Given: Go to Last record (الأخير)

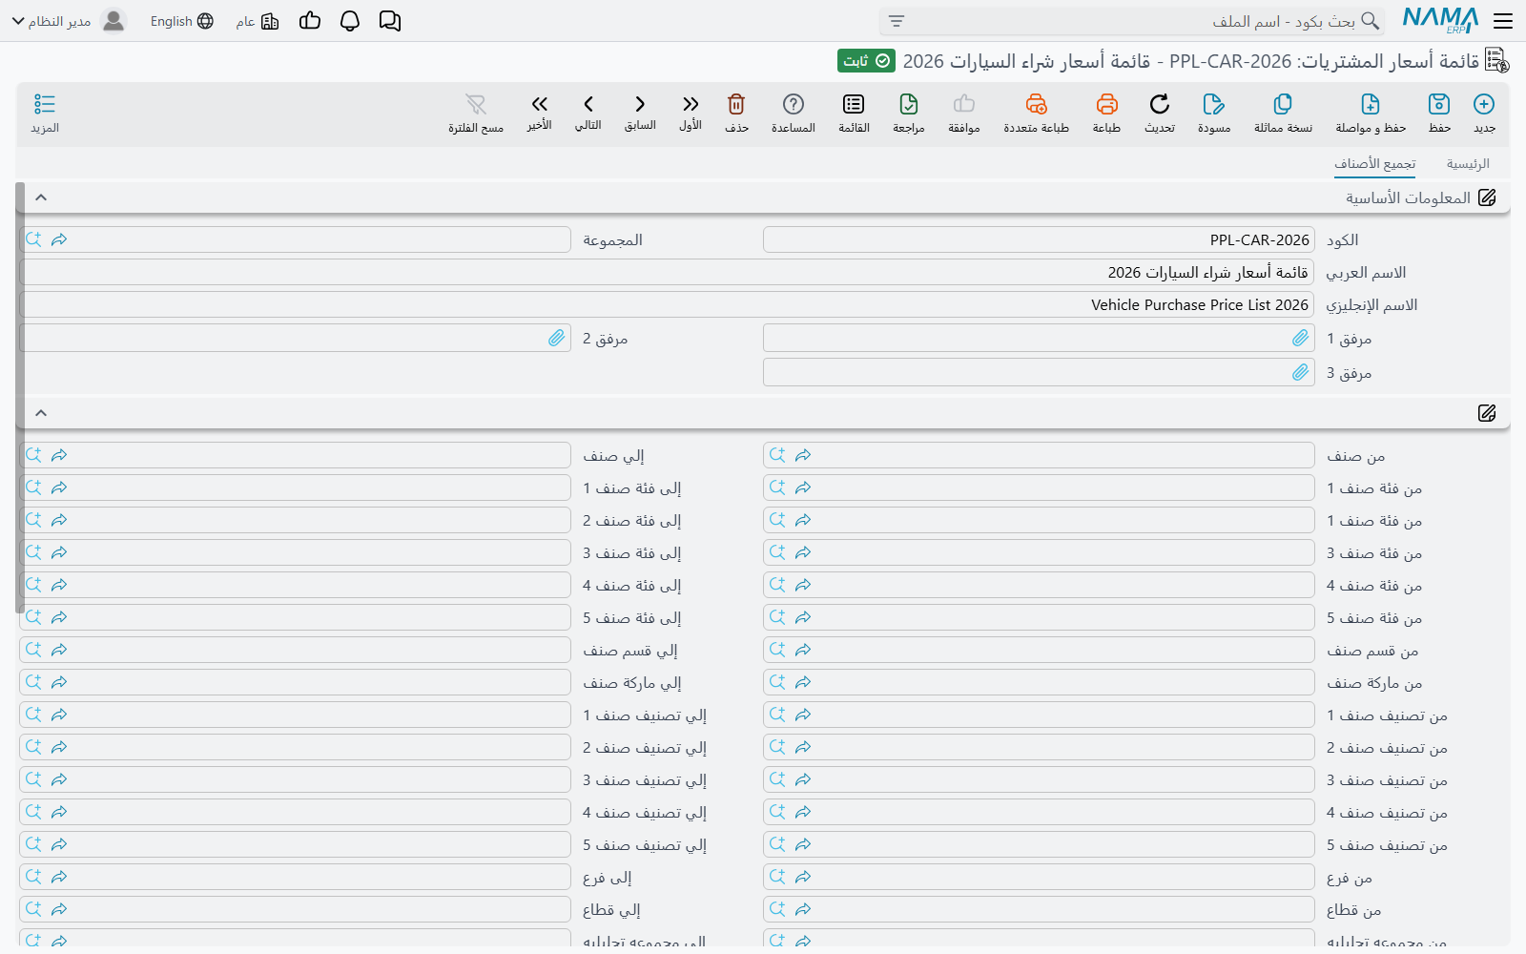Looking at the screenshot, I should pyautogui.click(x=540, y=104).
